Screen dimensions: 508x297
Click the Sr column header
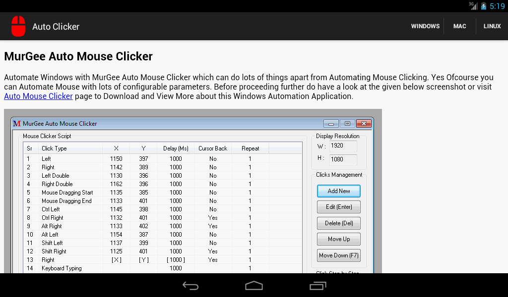click(31, 148)
